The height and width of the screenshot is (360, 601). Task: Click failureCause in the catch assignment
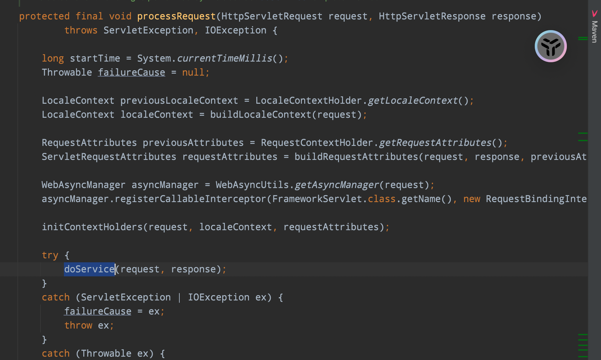(98, 311)
